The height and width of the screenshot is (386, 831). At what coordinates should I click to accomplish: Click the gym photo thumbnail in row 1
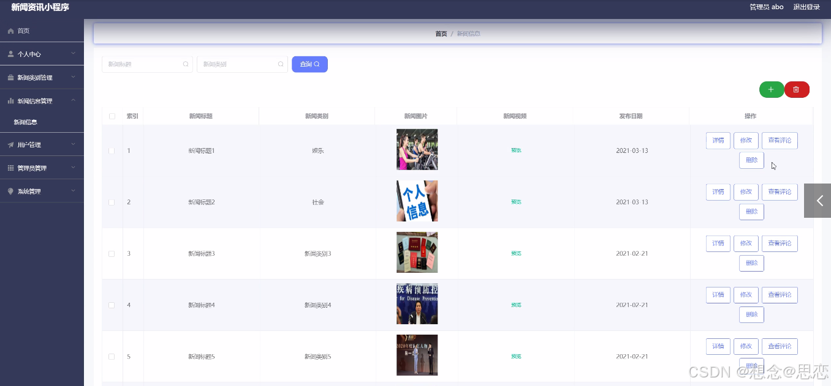[x=417, y=149]
